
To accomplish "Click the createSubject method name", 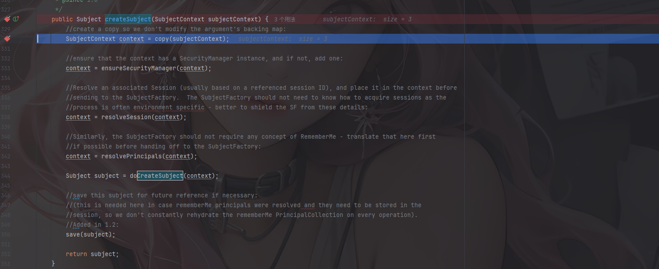I will coord(128,19).
